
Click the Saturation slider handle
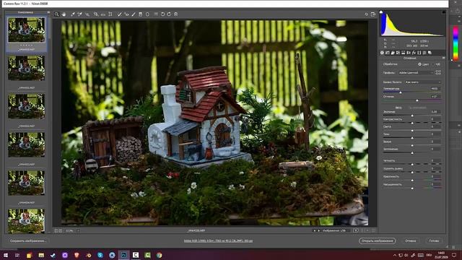click(412, 188)
